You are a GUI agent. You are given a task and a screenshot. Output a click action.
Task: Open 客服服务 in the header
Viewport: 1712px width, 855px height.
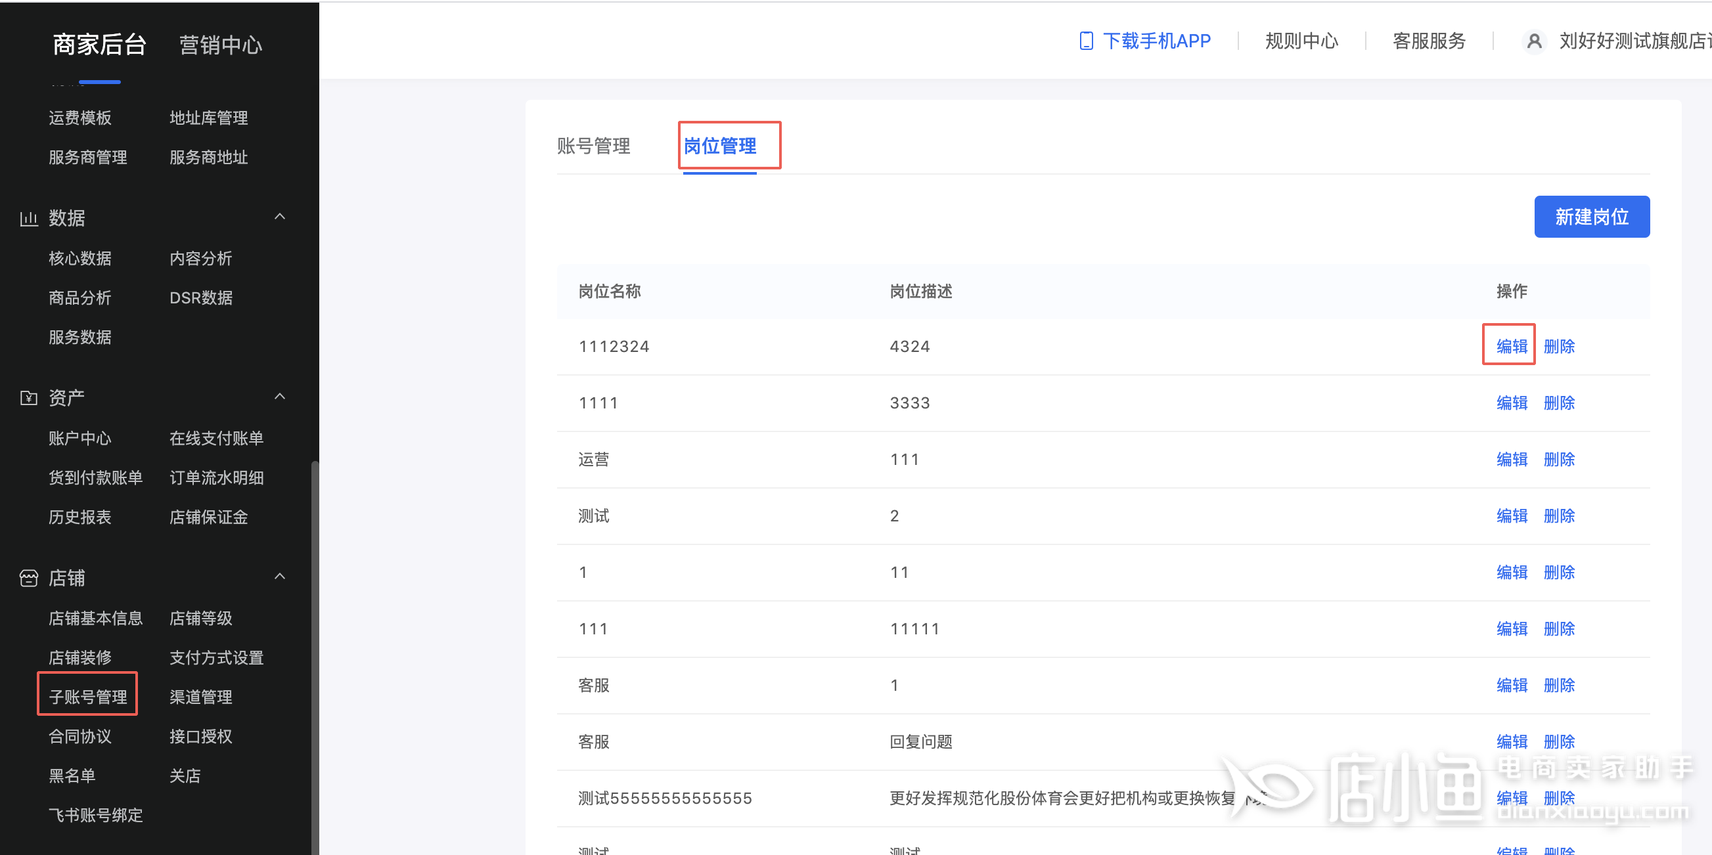(x=1429, y=41)
